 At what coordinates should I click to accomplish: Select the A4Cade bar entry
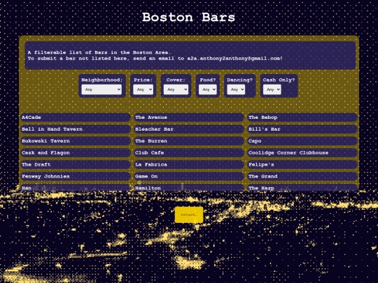(76, 117)
